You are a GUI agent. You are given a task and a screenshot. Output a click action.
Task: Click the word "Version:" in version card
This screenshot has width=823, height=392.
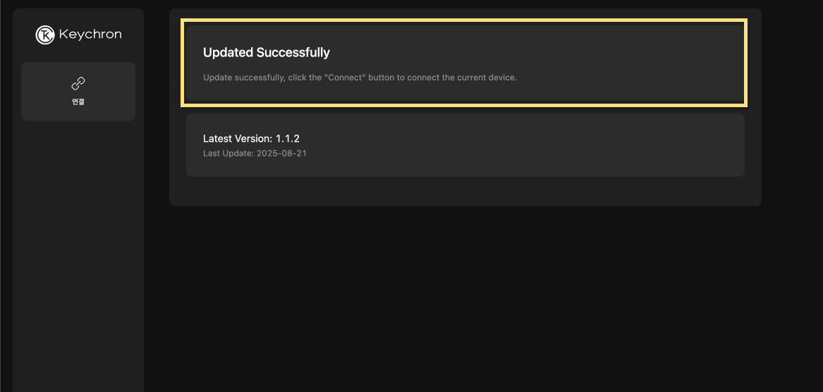click(253, 139)
